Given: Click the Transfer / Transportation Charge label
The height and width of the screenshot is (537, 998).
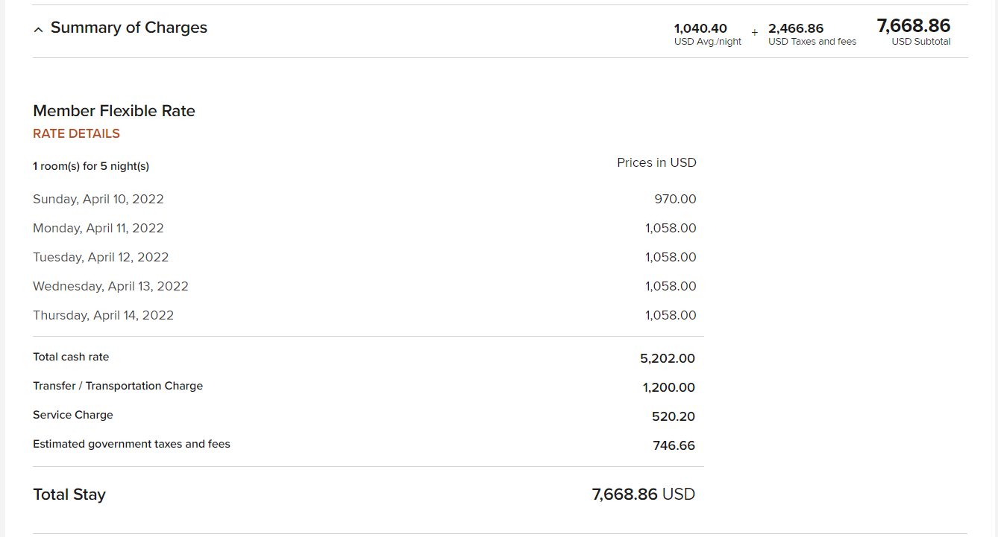Looking at the screenshot, I should pos(118,386).
